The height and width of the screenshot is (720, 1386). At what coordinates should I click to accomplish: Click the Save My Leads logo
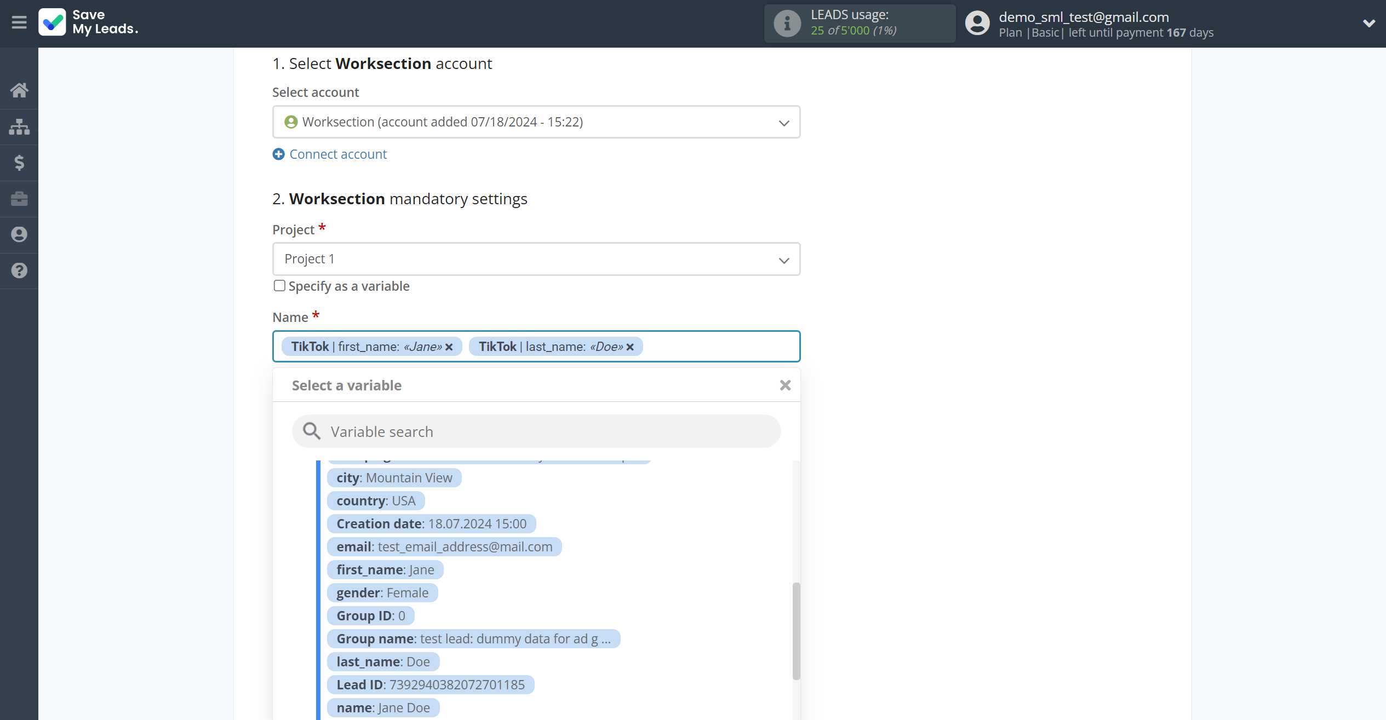click(88, 22)
